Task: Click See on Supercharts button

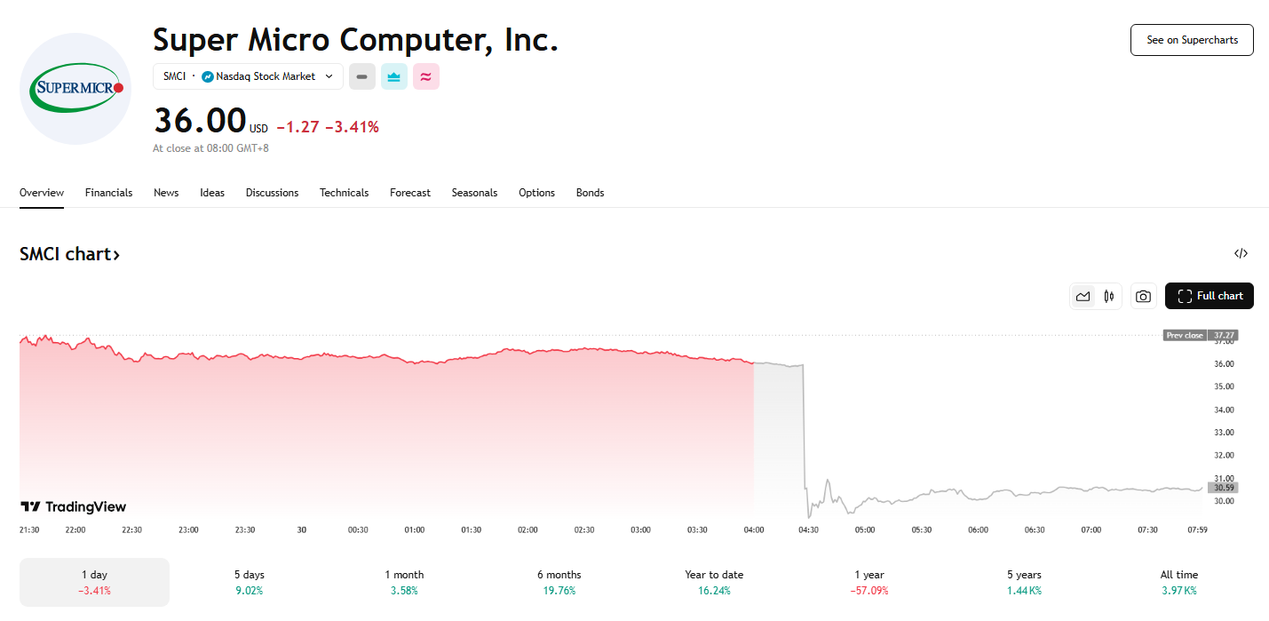Action: click(1191, 40)
